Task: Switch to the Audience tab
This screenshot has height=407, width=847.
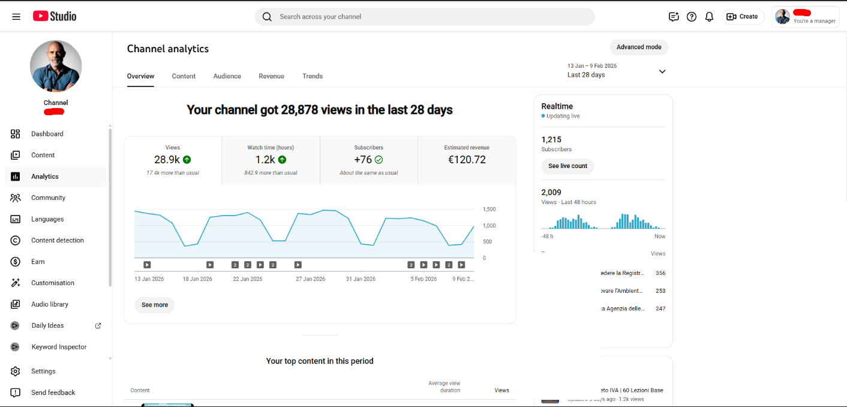Action: pyautogui.click(x=227, y=76)
